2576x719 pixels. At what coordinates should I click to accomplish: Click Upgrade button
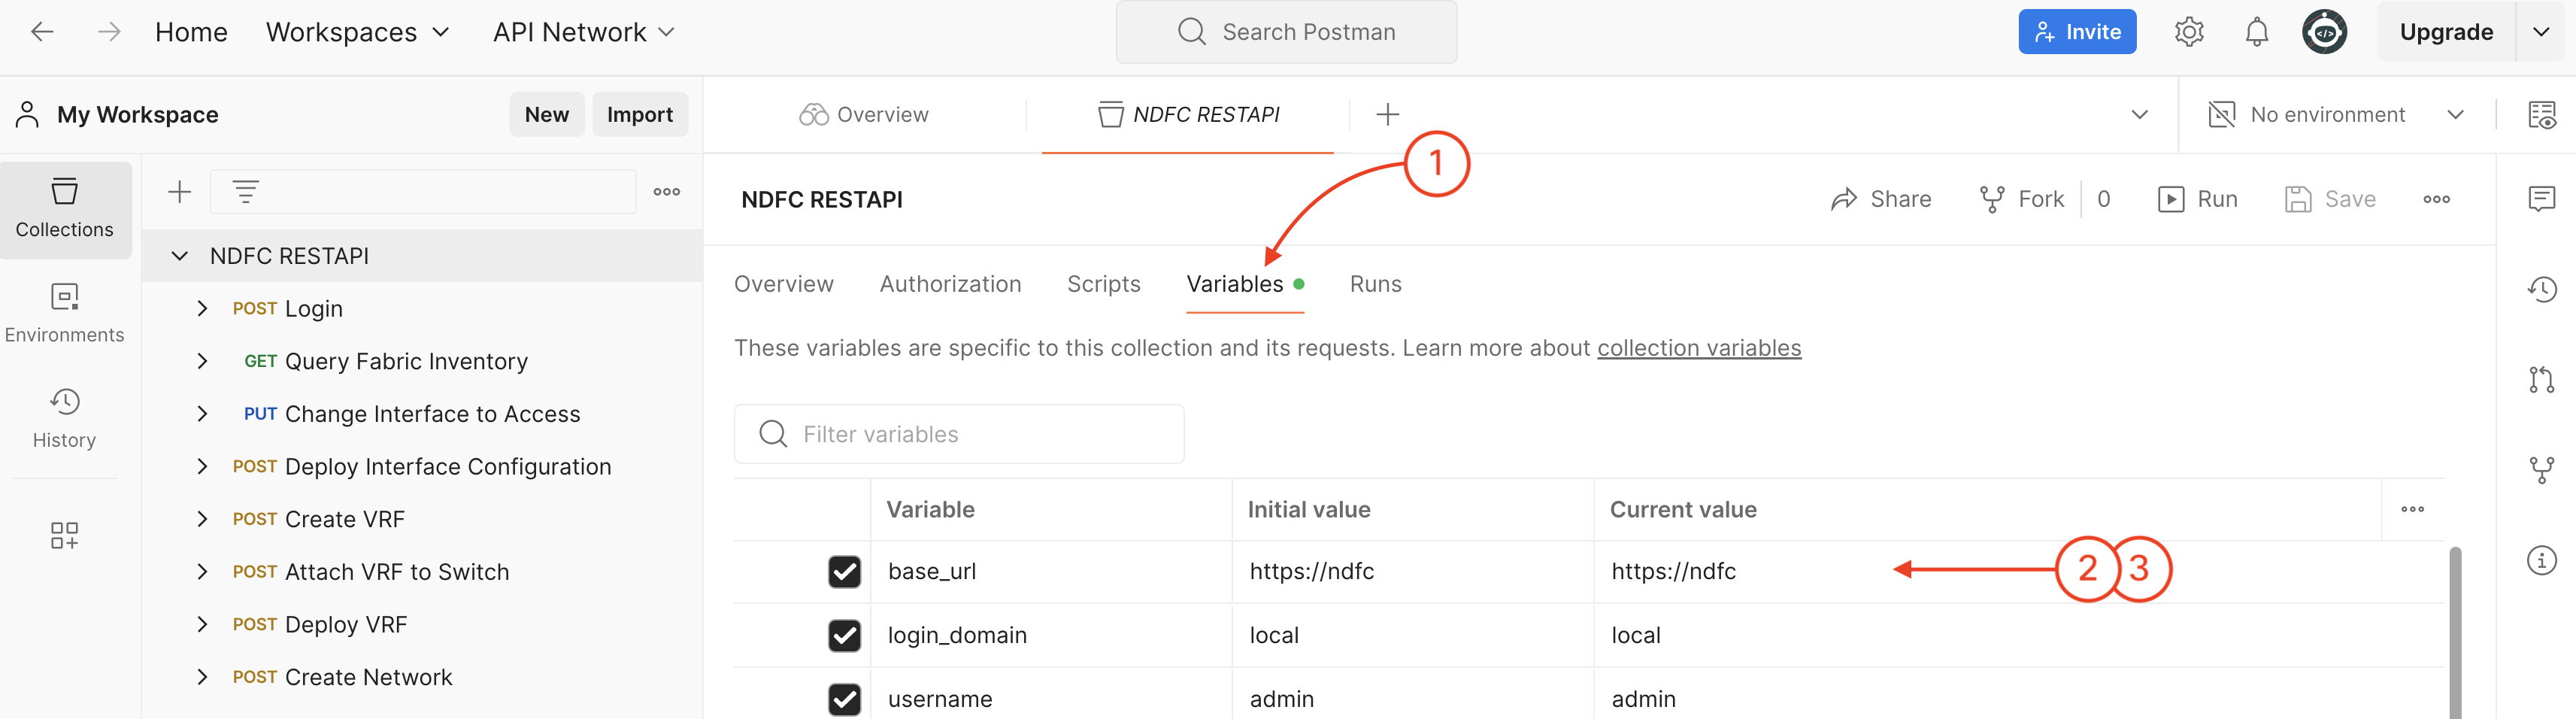pyautogui.click(x=2446, y=32)
